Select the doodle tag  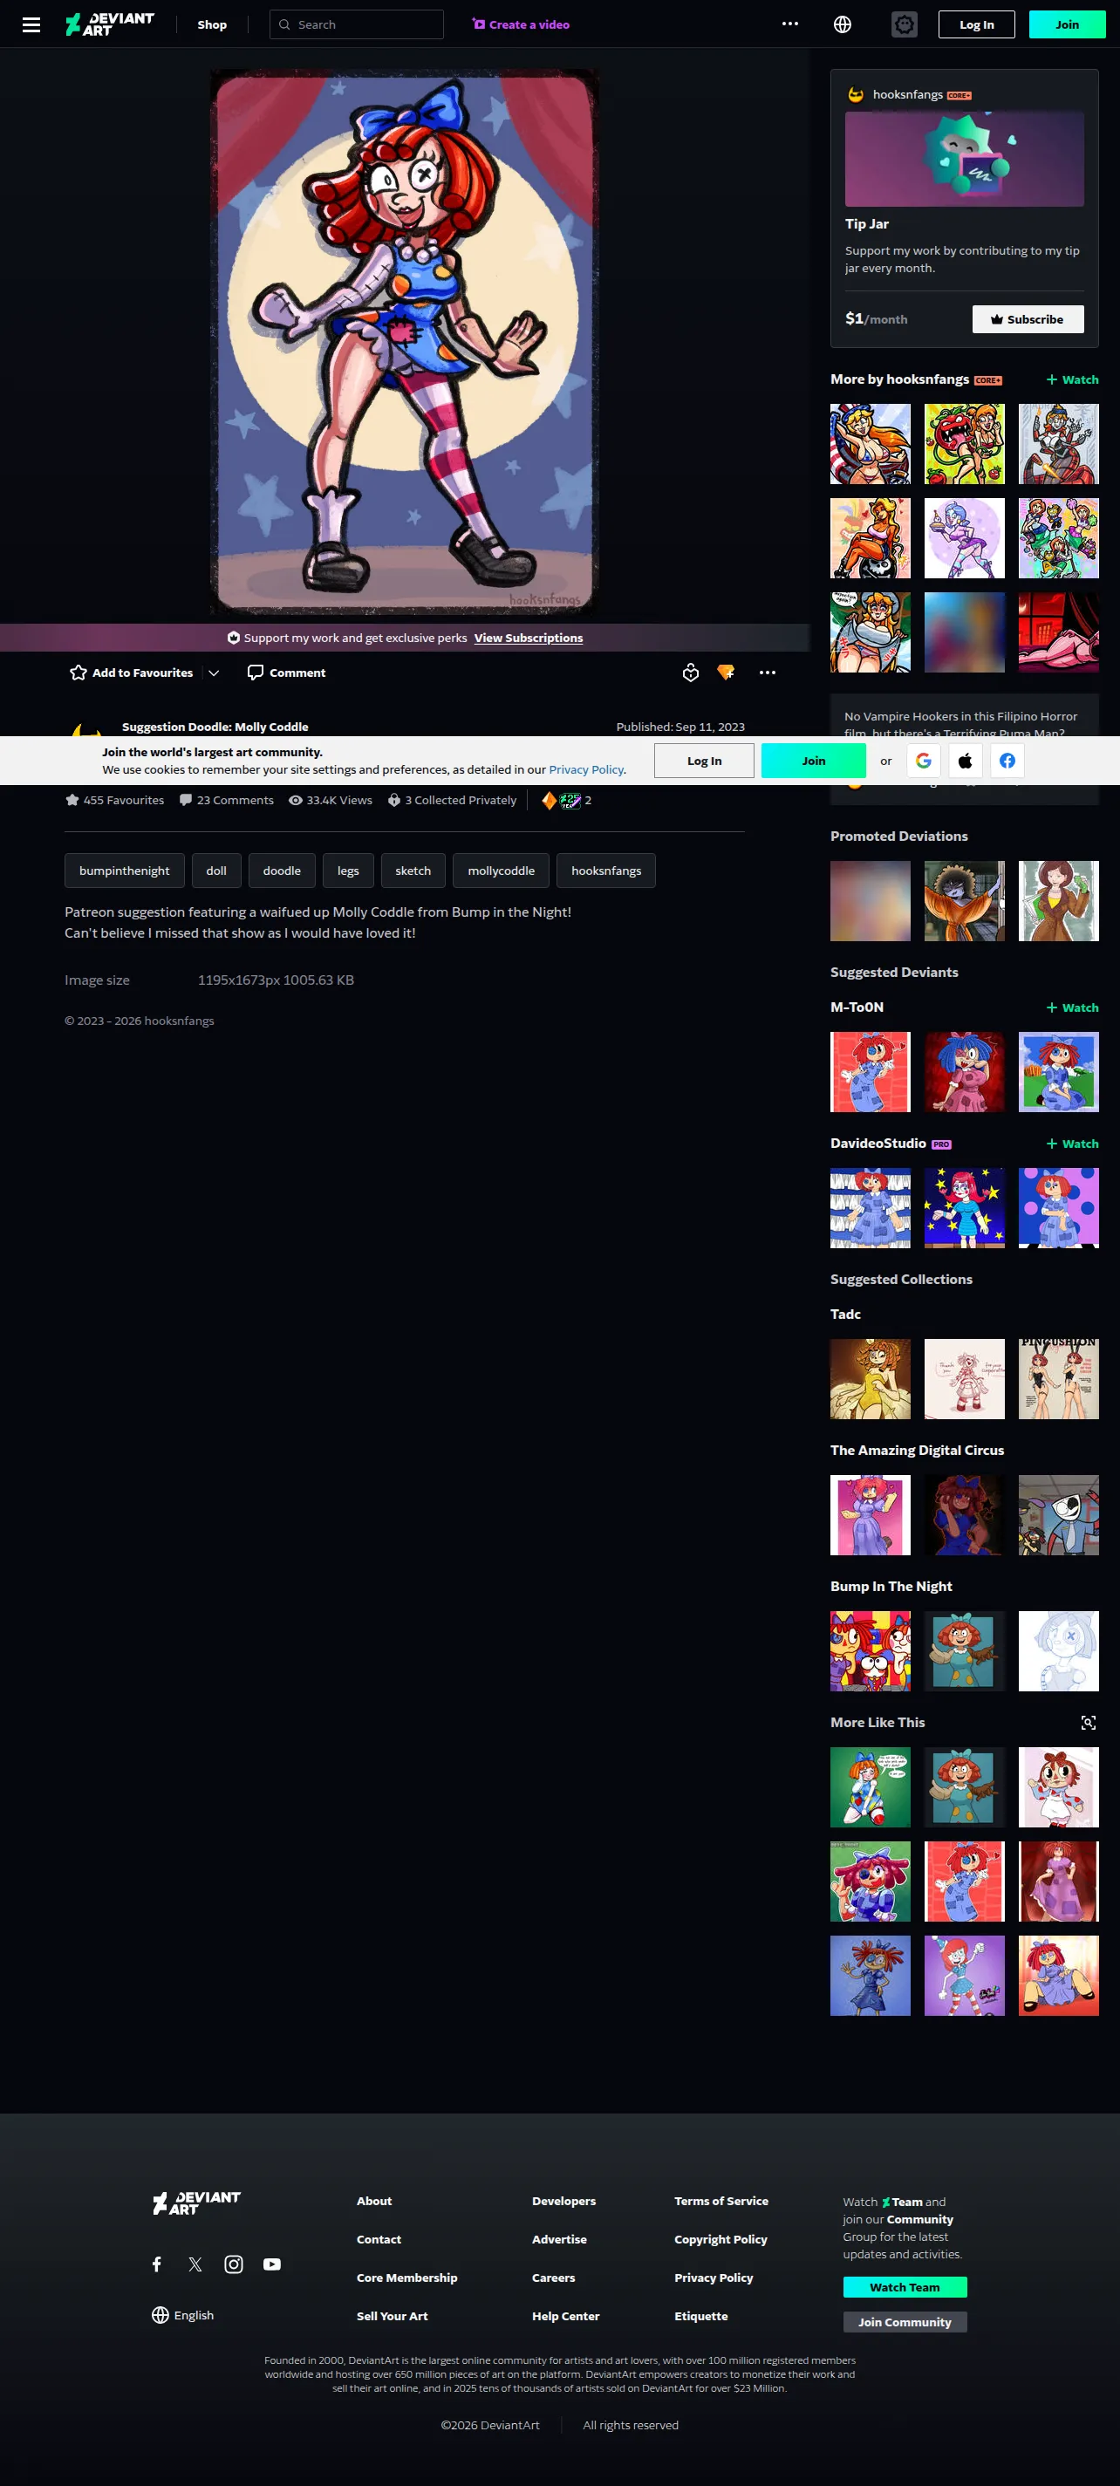tap(282, 871)
